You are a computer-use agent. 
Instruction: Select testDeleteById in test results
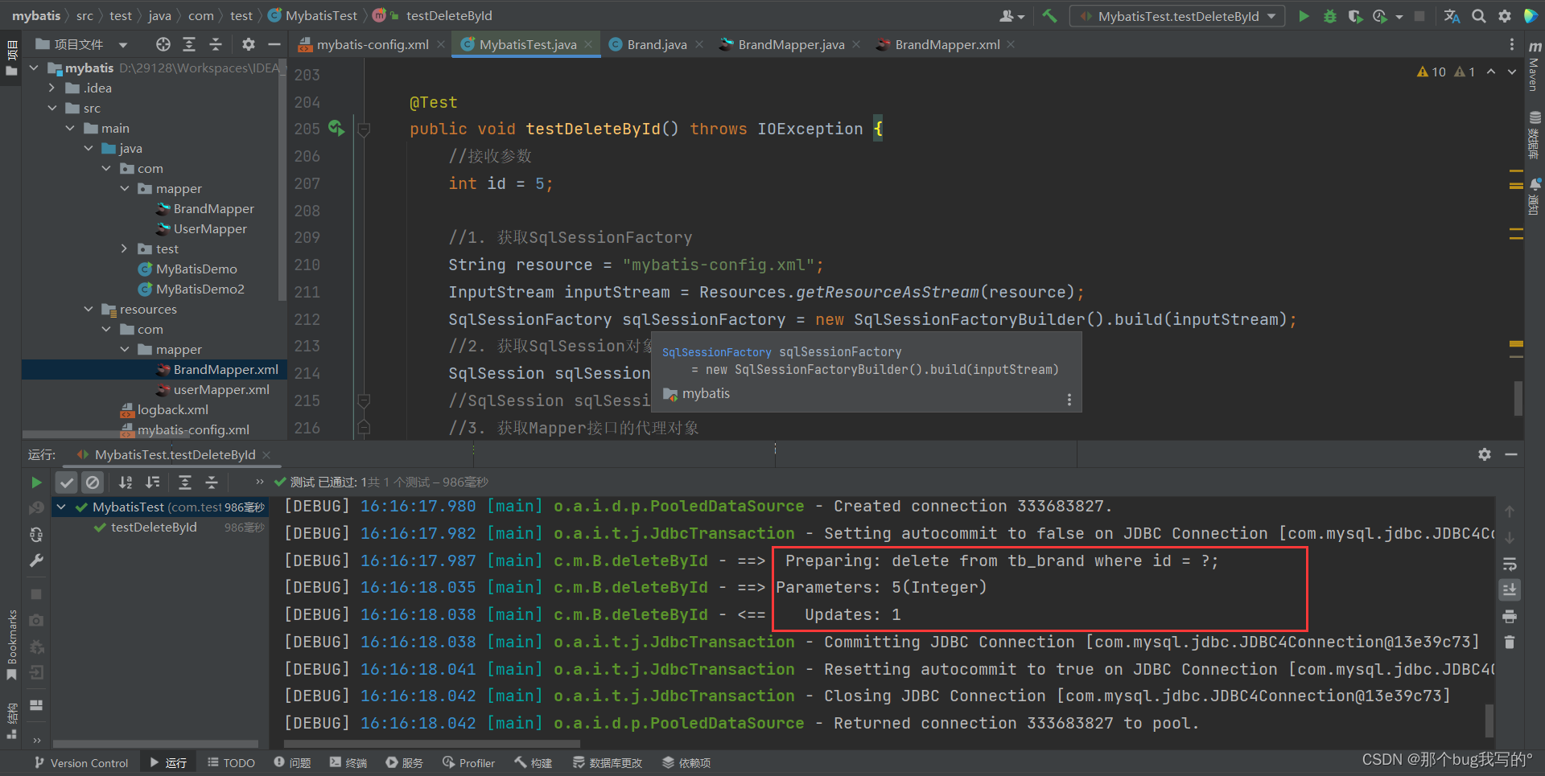click(154, 528)
